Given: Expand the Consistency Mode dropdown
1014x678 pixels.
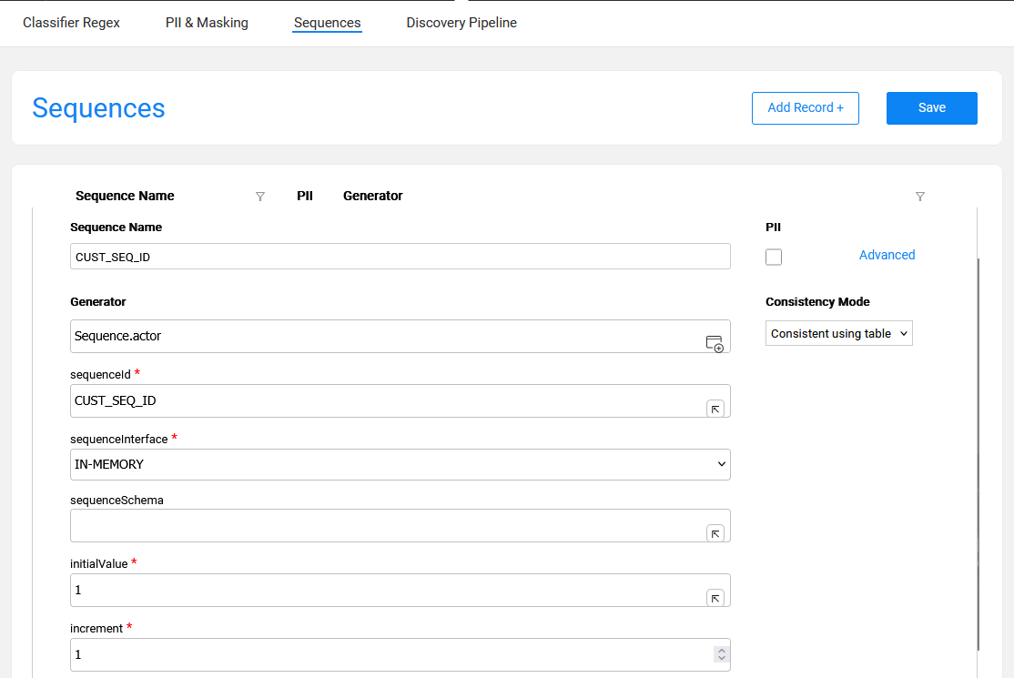Looking at the screenshot, I should click(x=838, y=334).
